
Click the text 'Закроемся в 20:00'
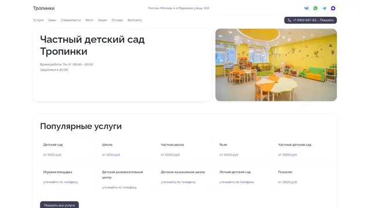pos(54,70)
